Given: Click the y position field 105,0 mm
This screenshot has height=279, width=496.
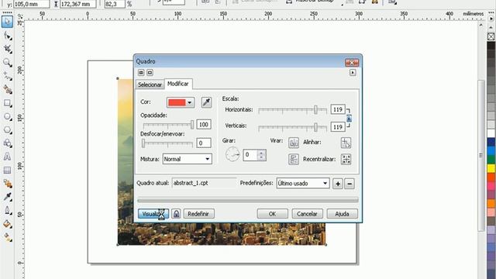Looking at the screenshot, I should [x=31, y=4].
